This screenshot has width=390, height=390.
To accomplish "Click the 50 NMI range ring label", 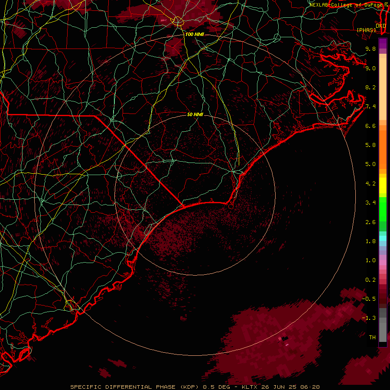I will 195,114.
